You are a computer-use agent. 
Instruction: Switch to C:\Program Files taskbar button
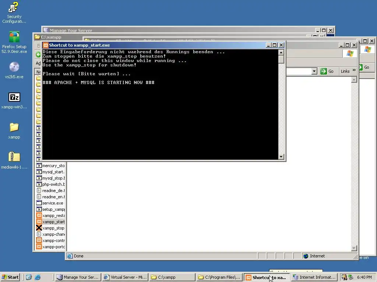pos(219,277)
